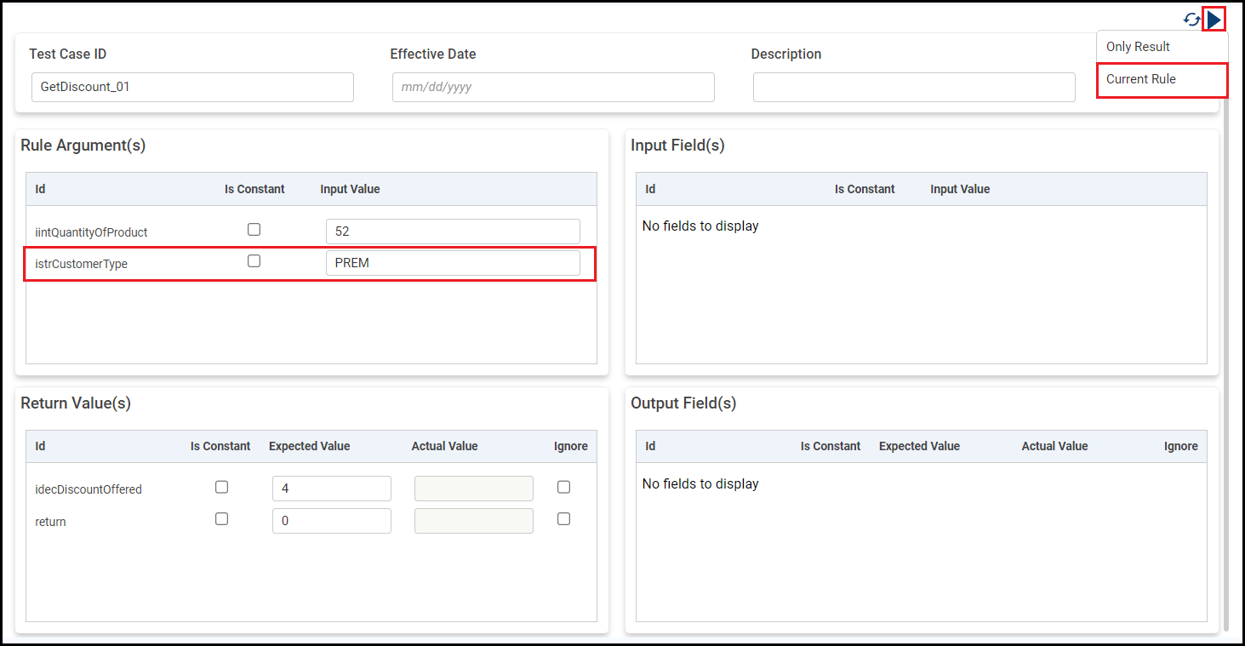This screenshot has width=1245, height=646.
Task: Open the Effective Date field
Action: (x=553, y=87)
